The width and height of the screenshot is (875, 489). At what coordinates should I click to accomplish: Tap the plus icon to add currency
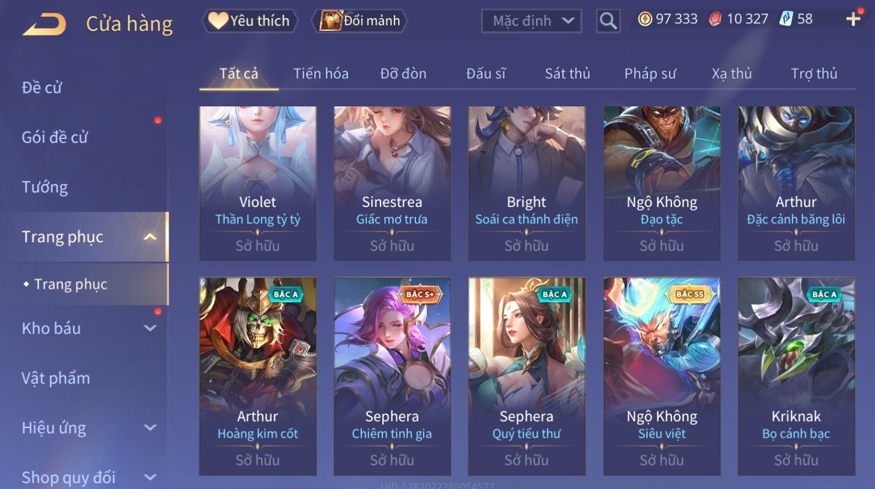point(853,19)
